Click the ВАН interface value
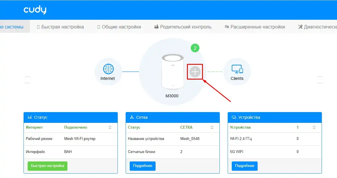The width and height of the screenshot is (337, 178). (x=68, y=152)
